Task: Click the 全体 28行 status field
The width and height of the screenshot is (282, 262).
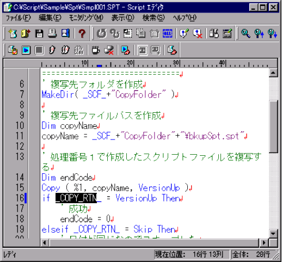Action: tap(253, 254)
